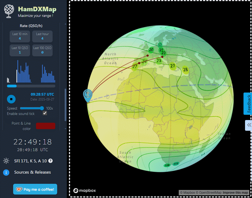Enable sound tick checkbox

click(45, 113)
